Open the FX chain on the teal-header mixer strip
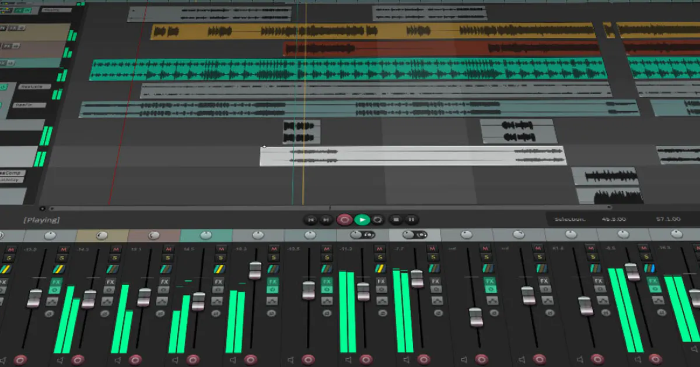Image resolution: width=700 pixels, height=367 pixels. tap(219, 282)
